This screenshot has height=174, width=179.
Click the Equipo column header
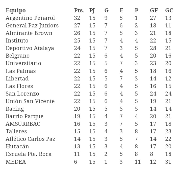point(16,11)
